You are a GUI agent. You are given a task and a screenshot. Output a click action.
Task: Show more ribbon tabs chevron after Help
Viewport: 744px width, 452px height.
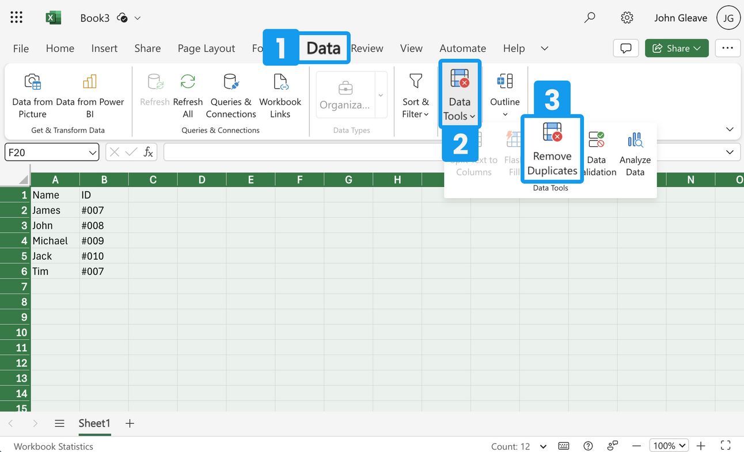(544, 48)
